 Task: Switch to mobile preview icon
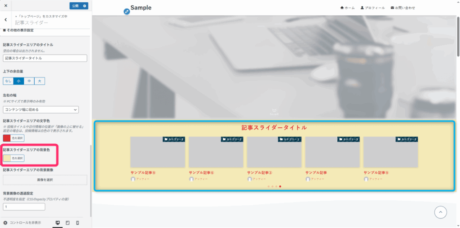pyautogui.click(x=77, y=223)
